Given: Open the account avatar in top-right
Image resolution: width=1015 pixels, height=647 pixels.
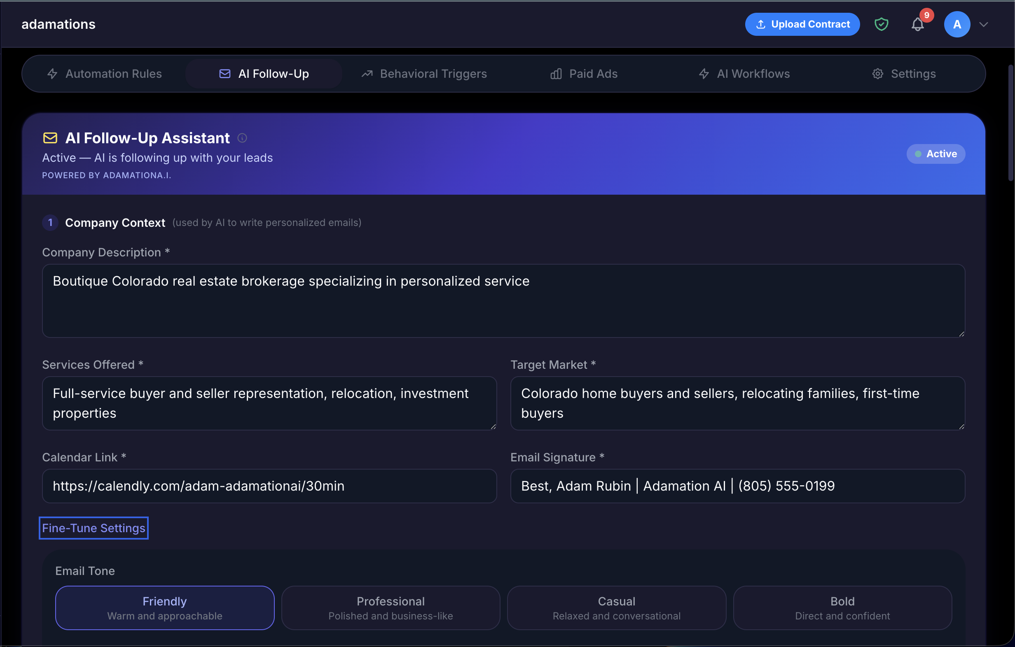Looking at the screenshot, I should [x=957, y=24].
